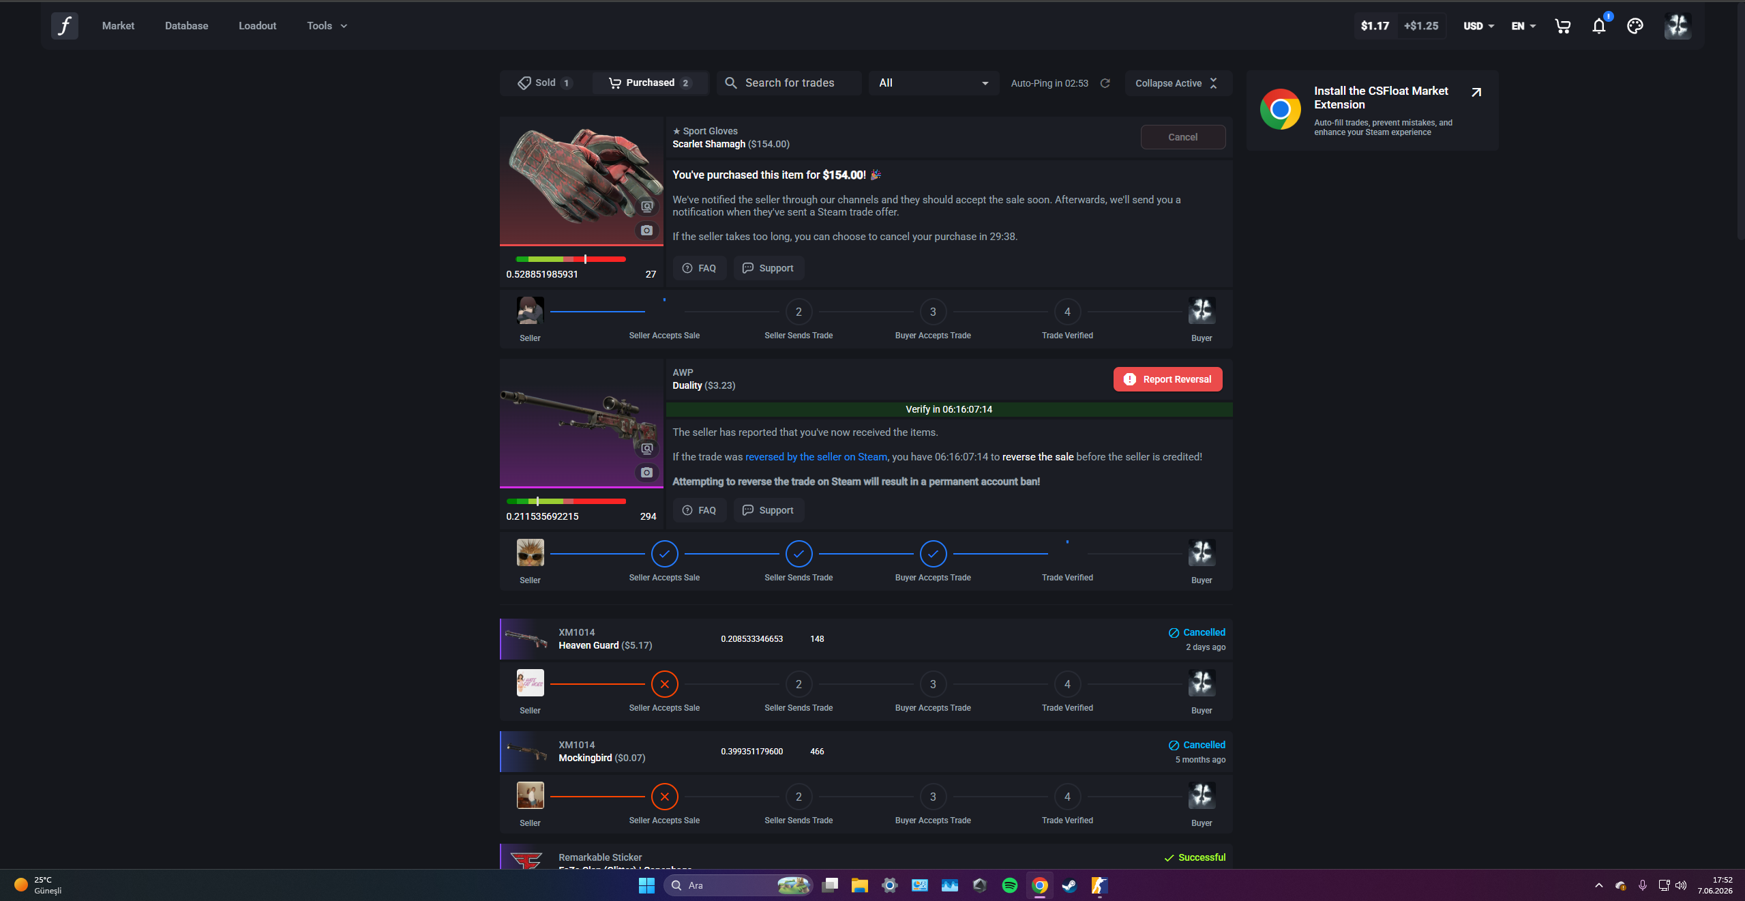
Task: Open the EN language dropdown
Action: pyautogui.click(x=1523, y=26)
